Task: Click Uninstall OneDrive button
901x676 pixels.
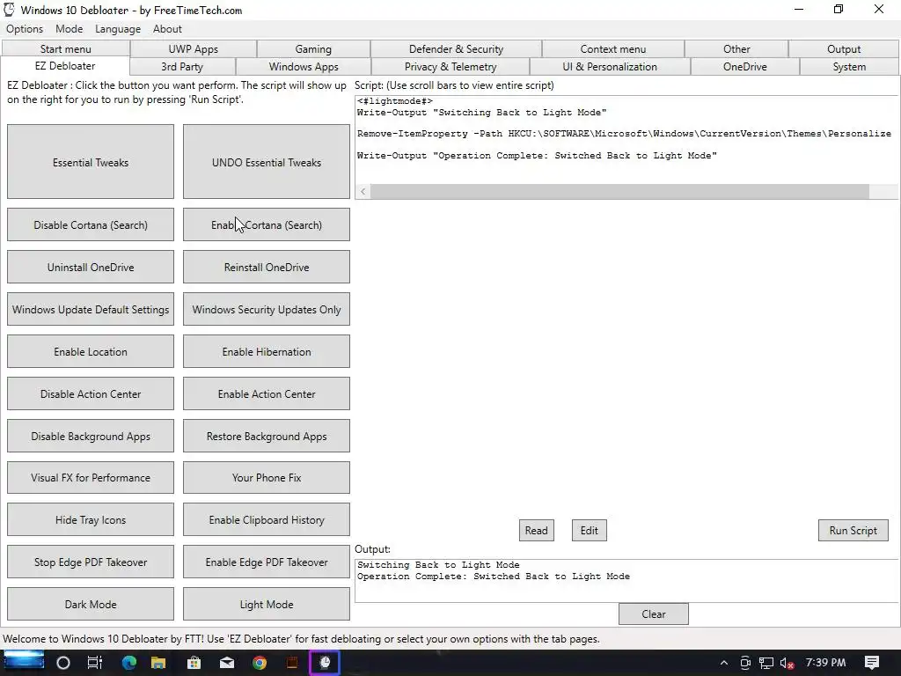Action: pyautogui.click(x=91, y=267)
